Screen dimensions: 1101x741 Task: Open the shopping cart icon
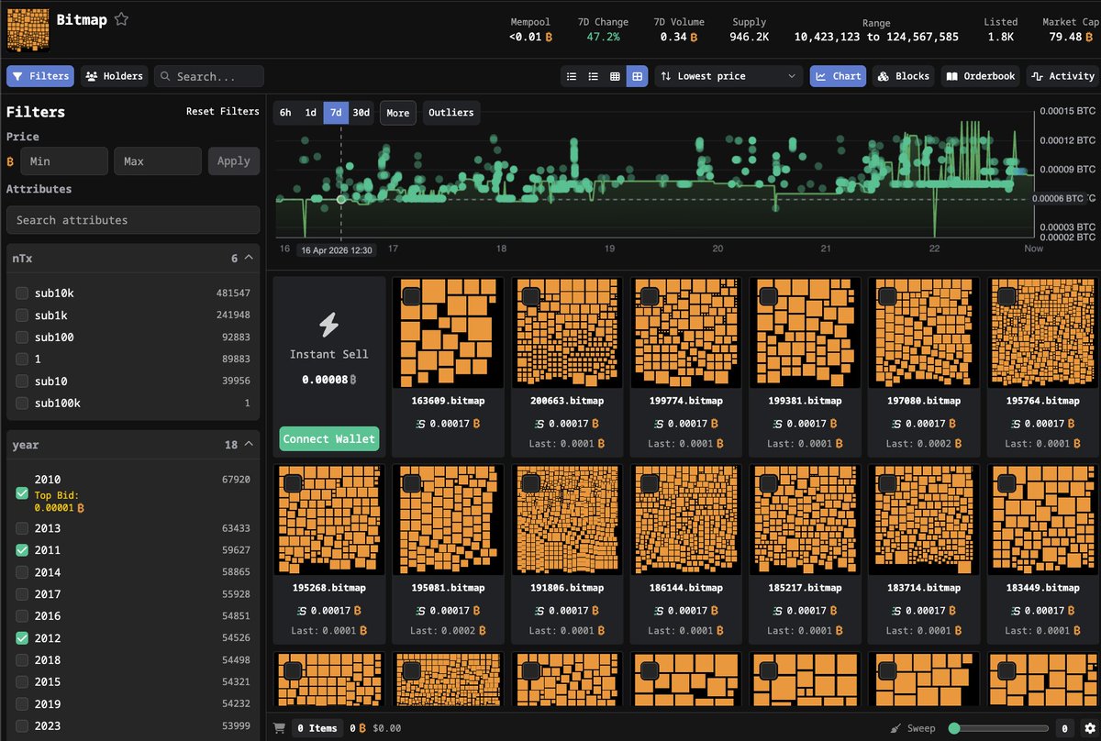280,728
